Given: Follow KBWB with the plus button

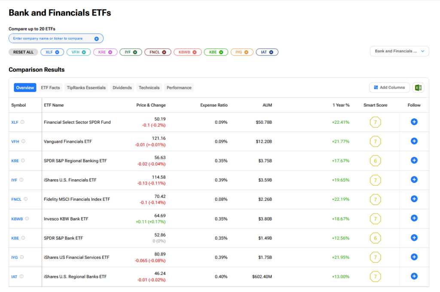Looking at the screenshot, I should [414, 218].
